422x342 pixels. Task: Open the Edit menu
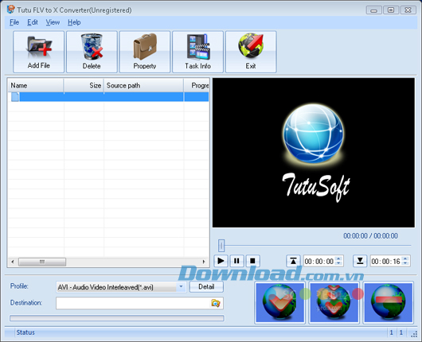coord(33,22)
